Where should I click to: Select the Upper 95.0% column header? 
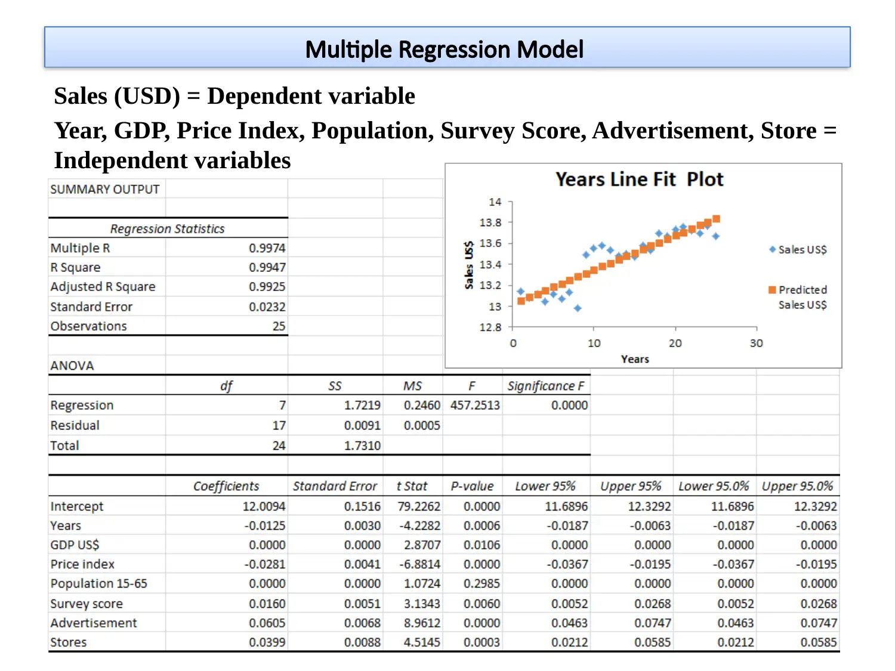797,486
